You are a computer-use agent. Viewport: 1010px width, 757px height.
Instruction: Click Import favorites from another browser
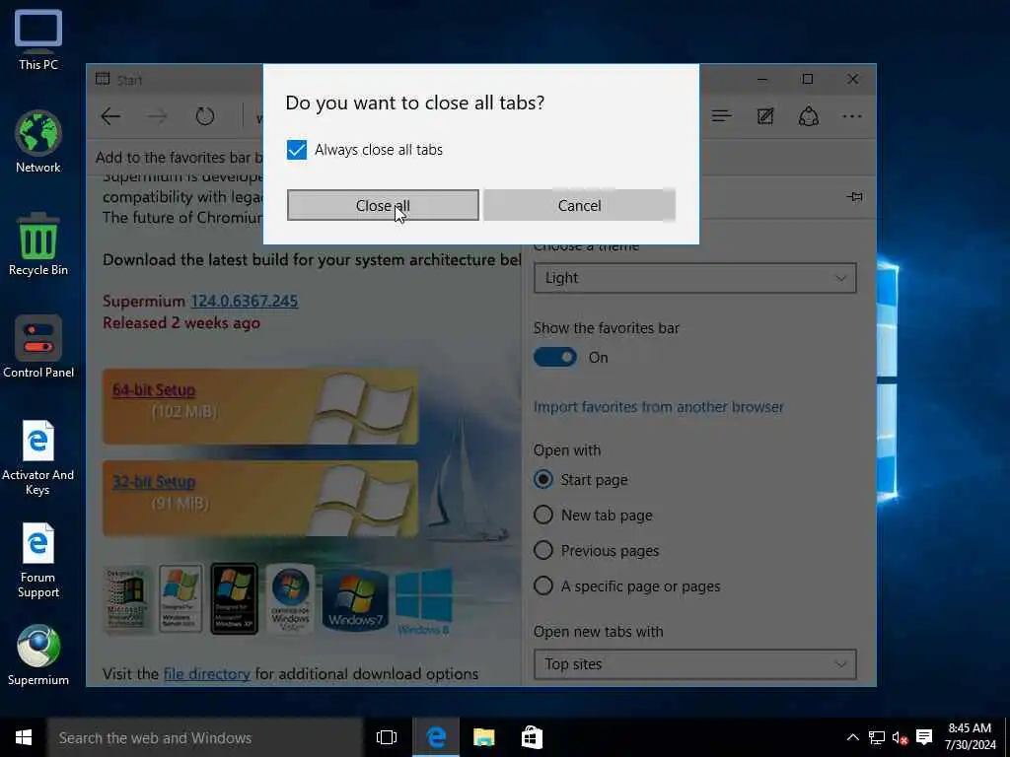[658, 407]
